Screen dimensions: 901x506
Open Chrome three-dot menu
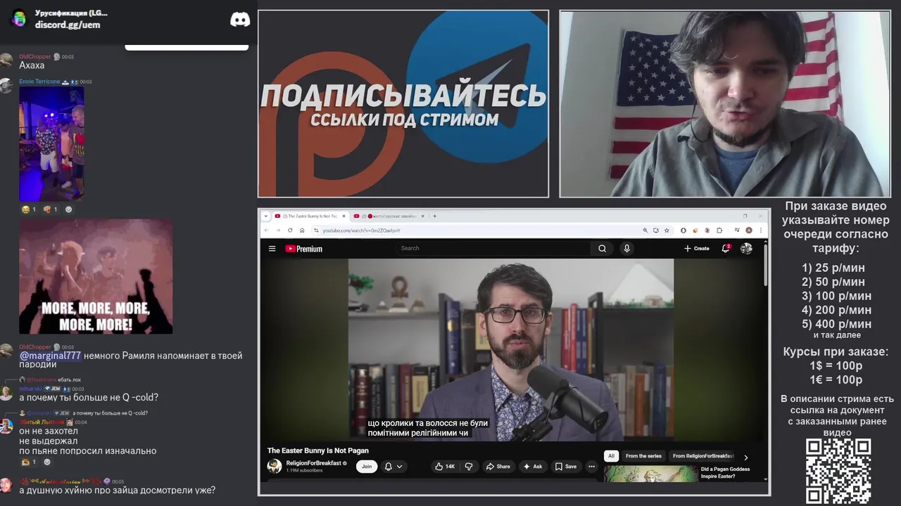760,230
